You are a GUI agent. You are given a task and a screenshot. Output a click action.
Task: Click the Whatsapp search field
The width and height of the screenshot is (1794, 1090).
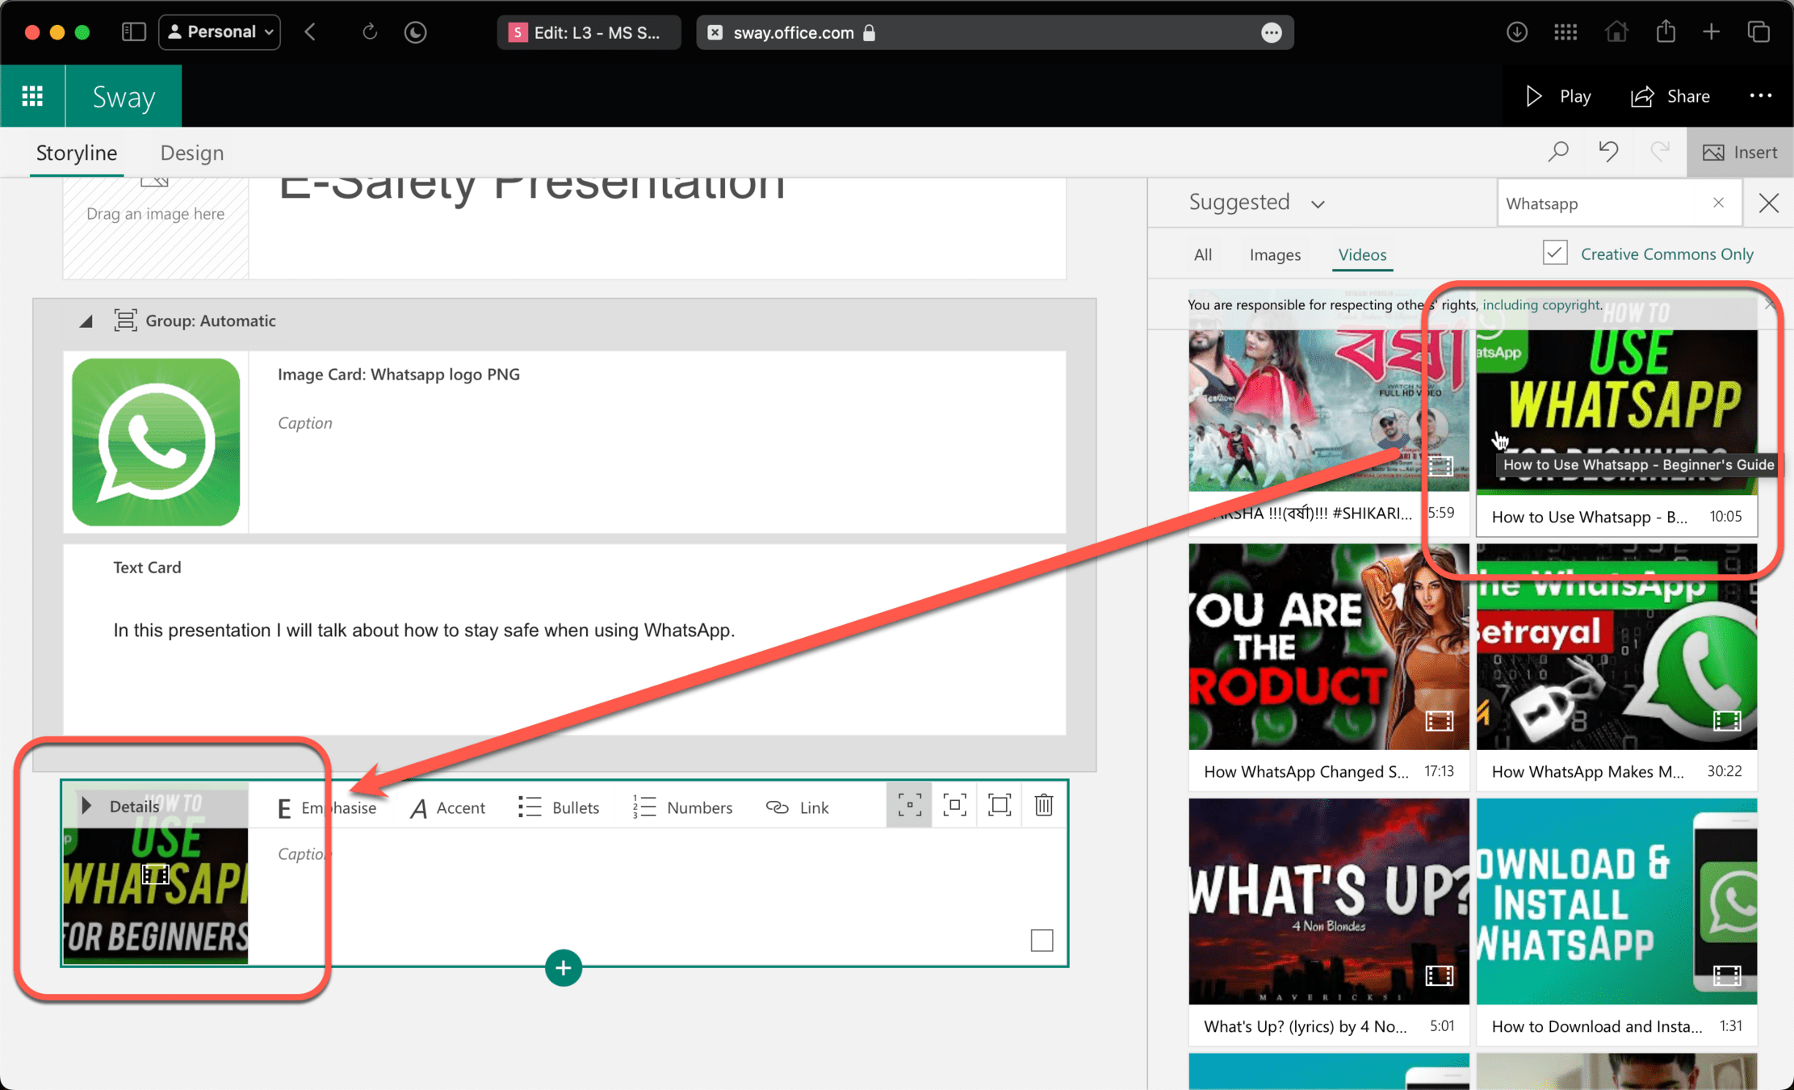coord(1603,203)
